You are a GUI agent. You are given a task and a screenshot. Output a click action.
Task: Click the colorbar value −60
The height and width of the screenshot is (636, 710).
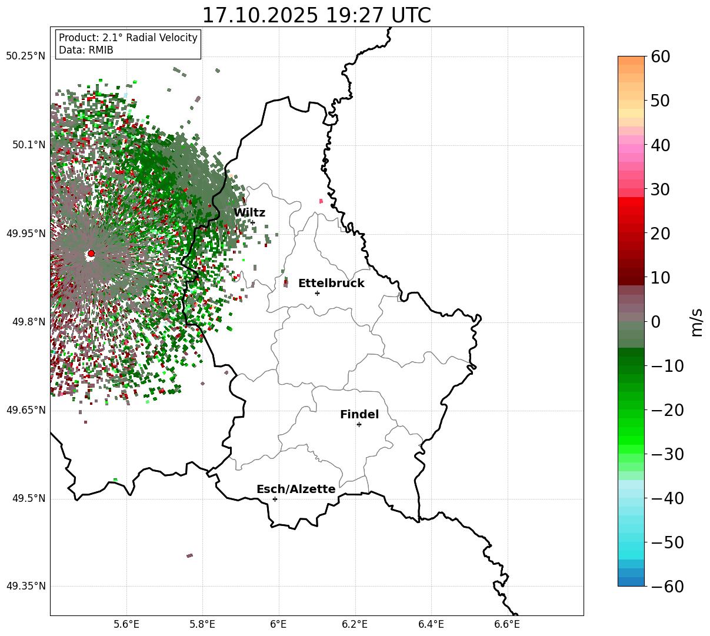coord(667,587)
